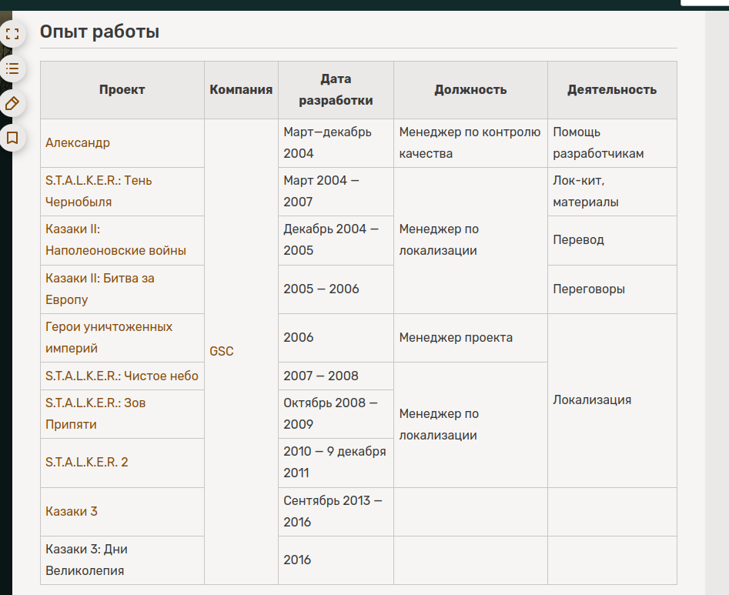
Task: Select the 2010 — 9 декабря 2011 cell
Action: [x=336, y=462]
